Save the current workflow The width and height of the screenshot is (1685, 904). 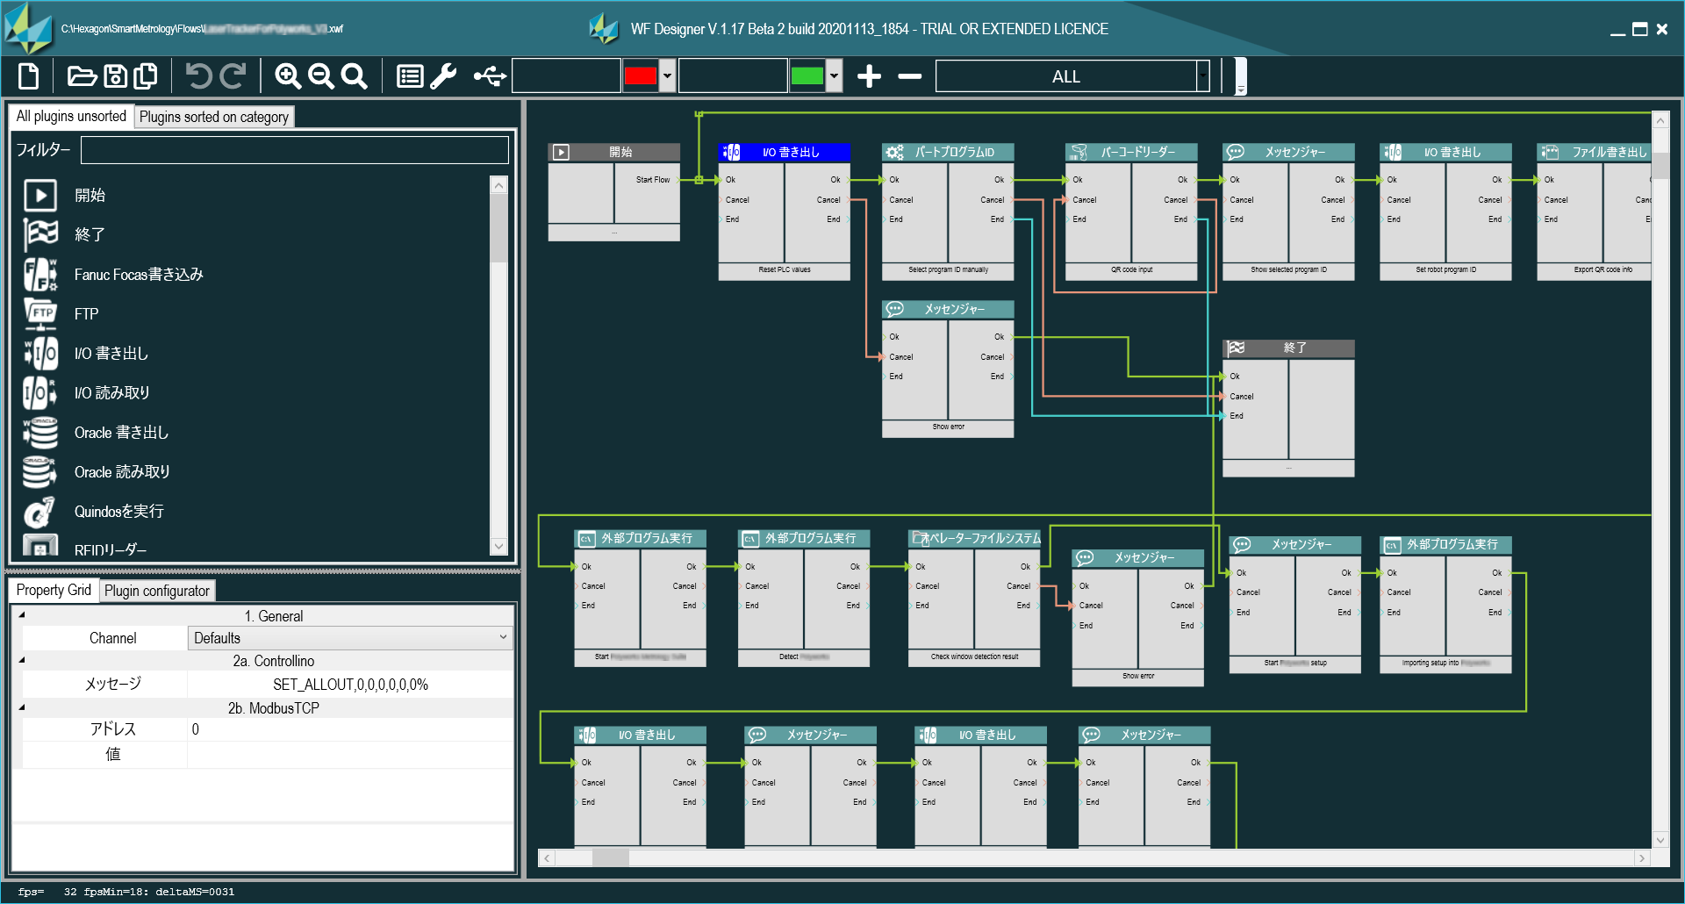(115, 76)
